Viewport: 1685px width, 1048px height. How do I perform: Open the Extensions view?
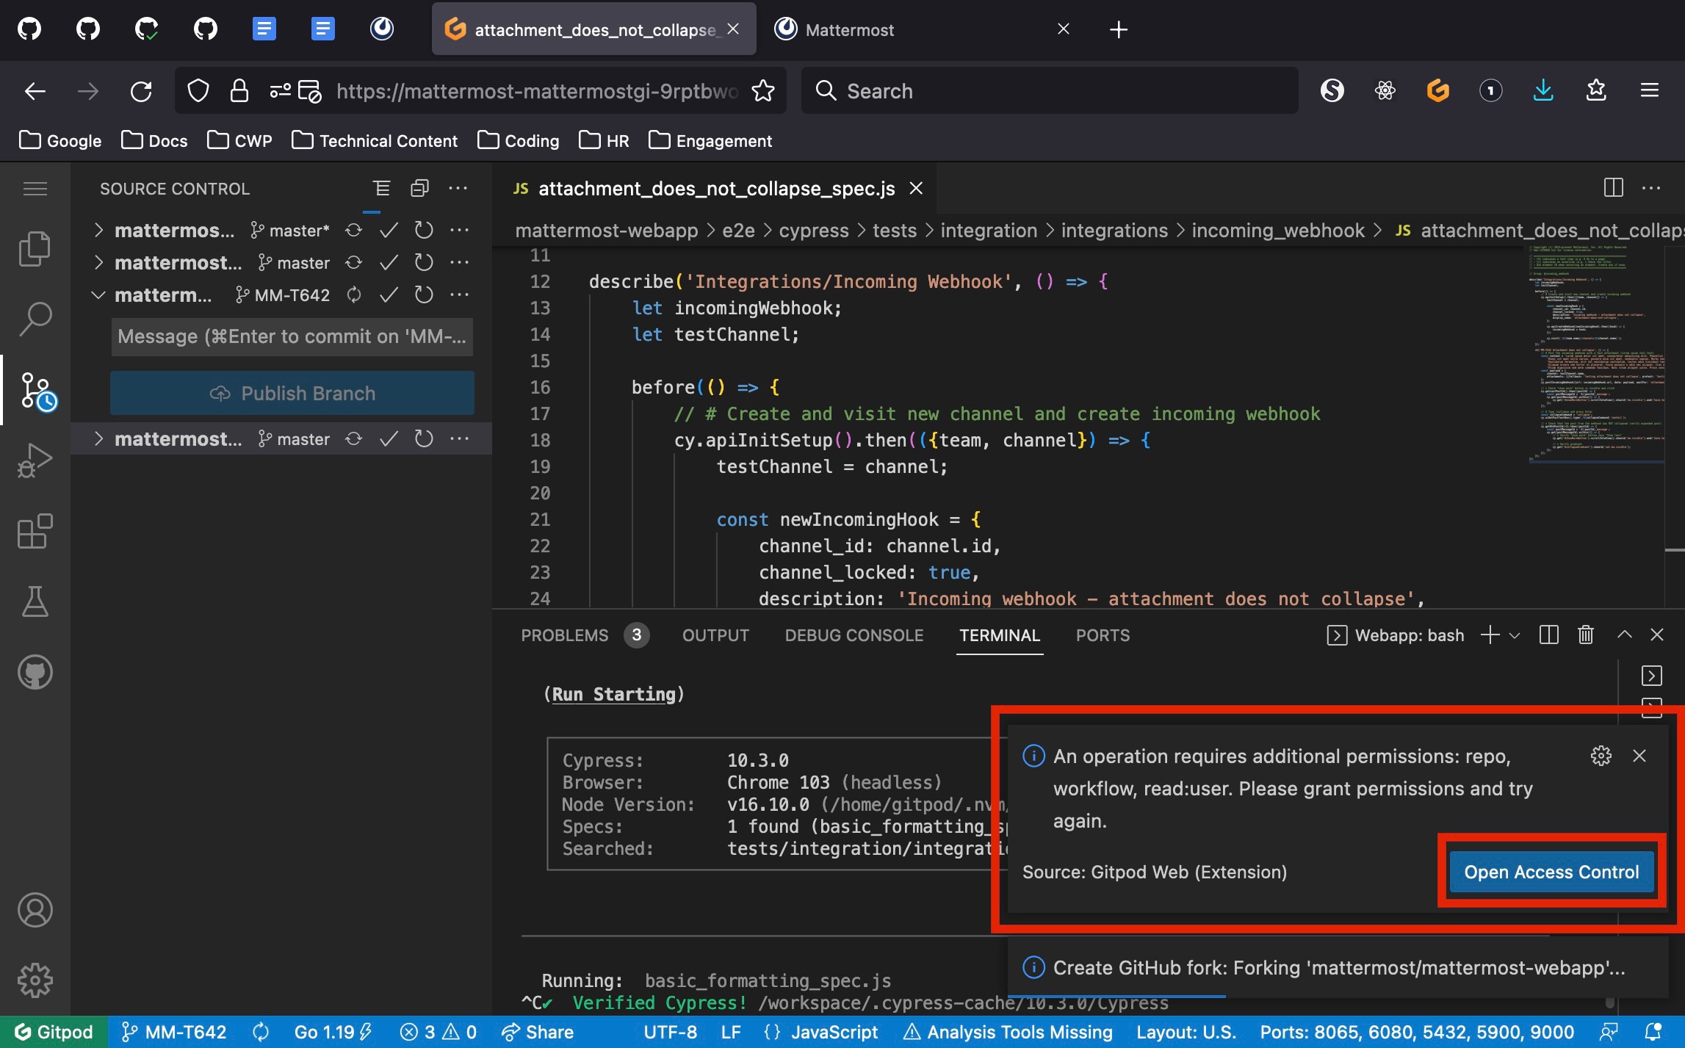[x=35, y=531]
